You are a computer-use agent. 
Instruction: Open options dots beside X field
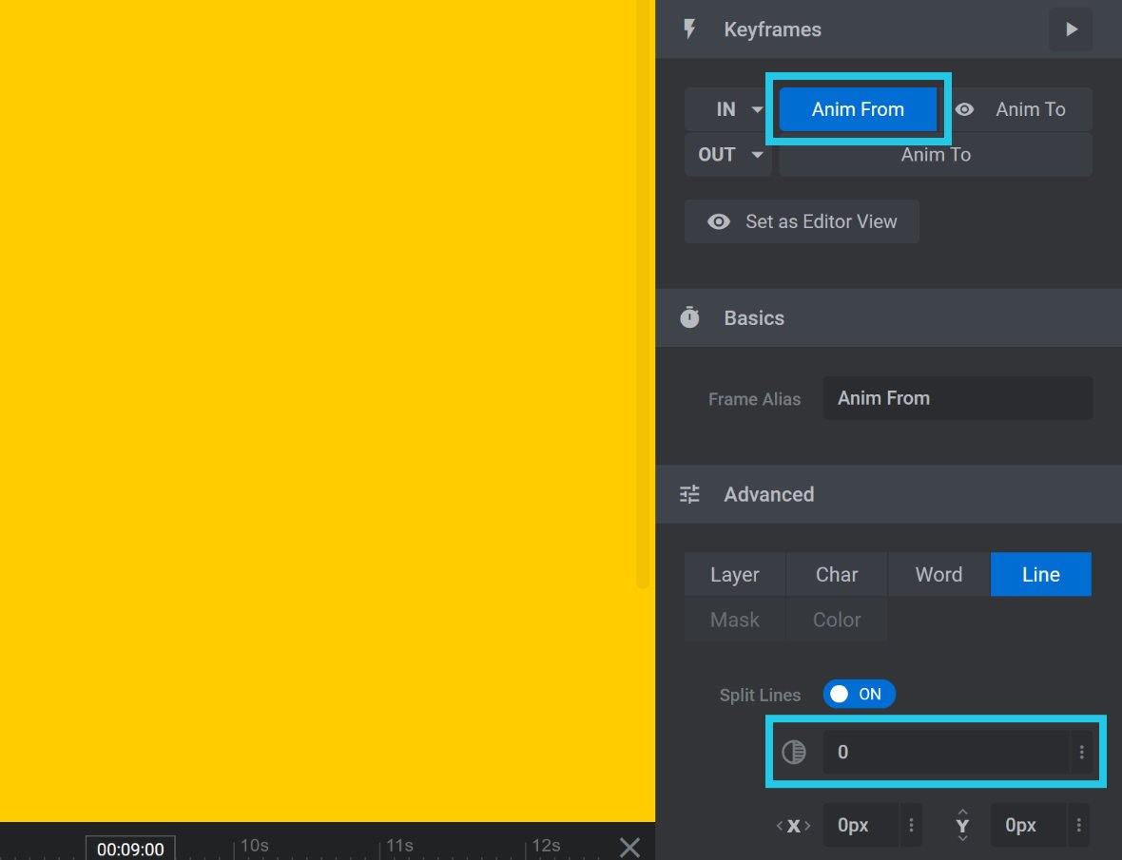point(911,825)
